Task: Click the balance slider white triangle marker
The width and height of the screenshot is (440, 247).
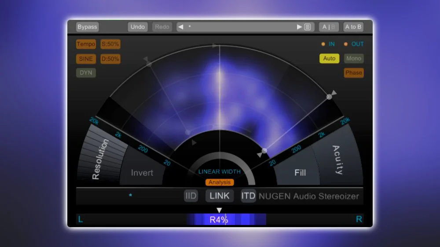Action: [x=220, y=211]
